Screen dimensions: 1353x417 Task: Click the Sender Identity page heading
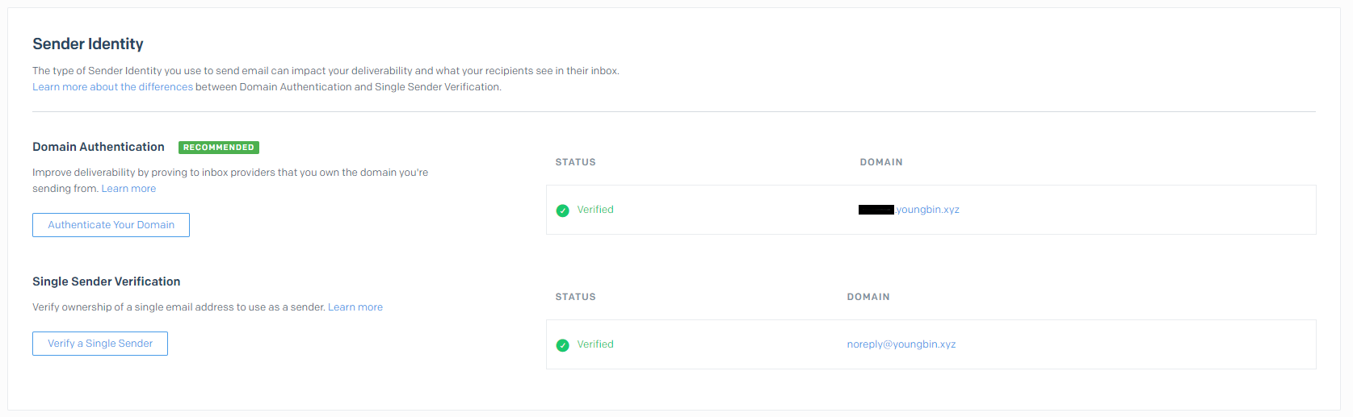point(88,44)
